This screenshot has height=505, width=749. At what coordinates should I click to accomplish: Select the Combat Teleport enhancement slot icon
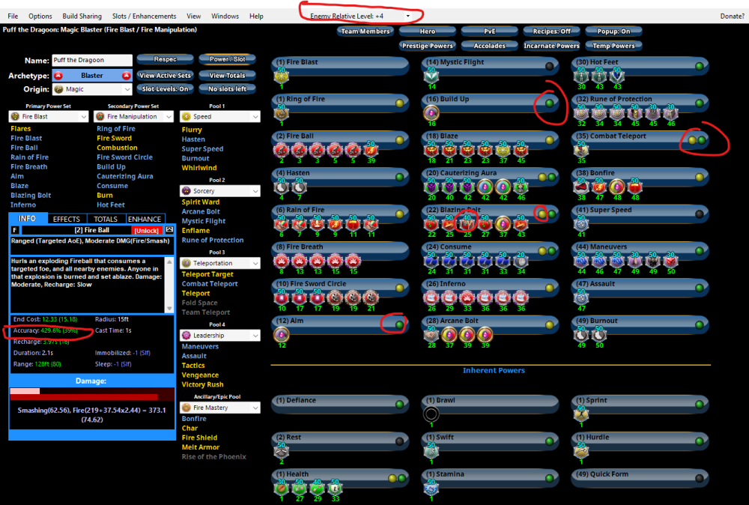click(x=580, y=151)
